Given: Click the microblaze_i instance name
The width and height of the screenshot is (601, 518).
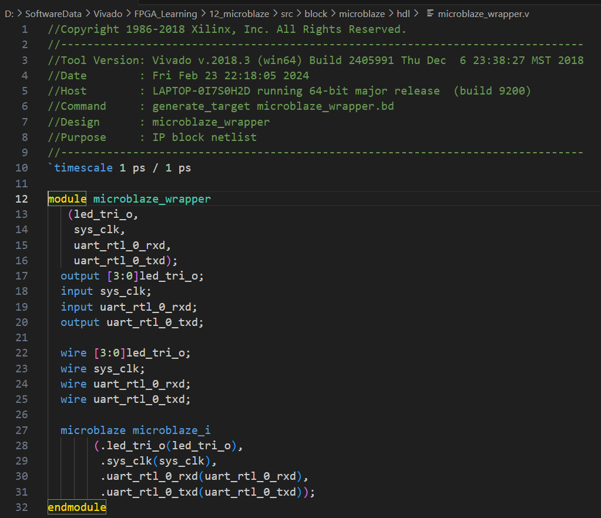Looking at the screenshot, I should pyautogui.click(x=171, y=430).
